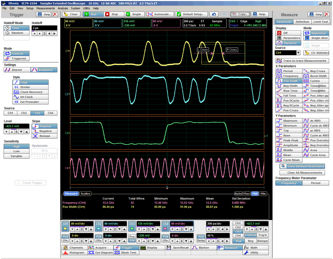The width and height of the screenshot is (333, 259).
Task: Click the trigger Level value field
Action: coord(16,126)
